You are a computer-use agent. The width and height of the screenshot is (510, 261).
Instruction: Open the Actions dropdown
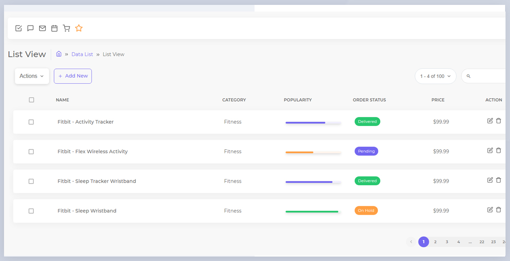tap(32, 76)
